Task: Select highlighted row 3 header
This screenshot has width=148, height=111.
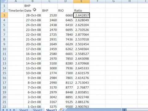Action: click(4, 15)
